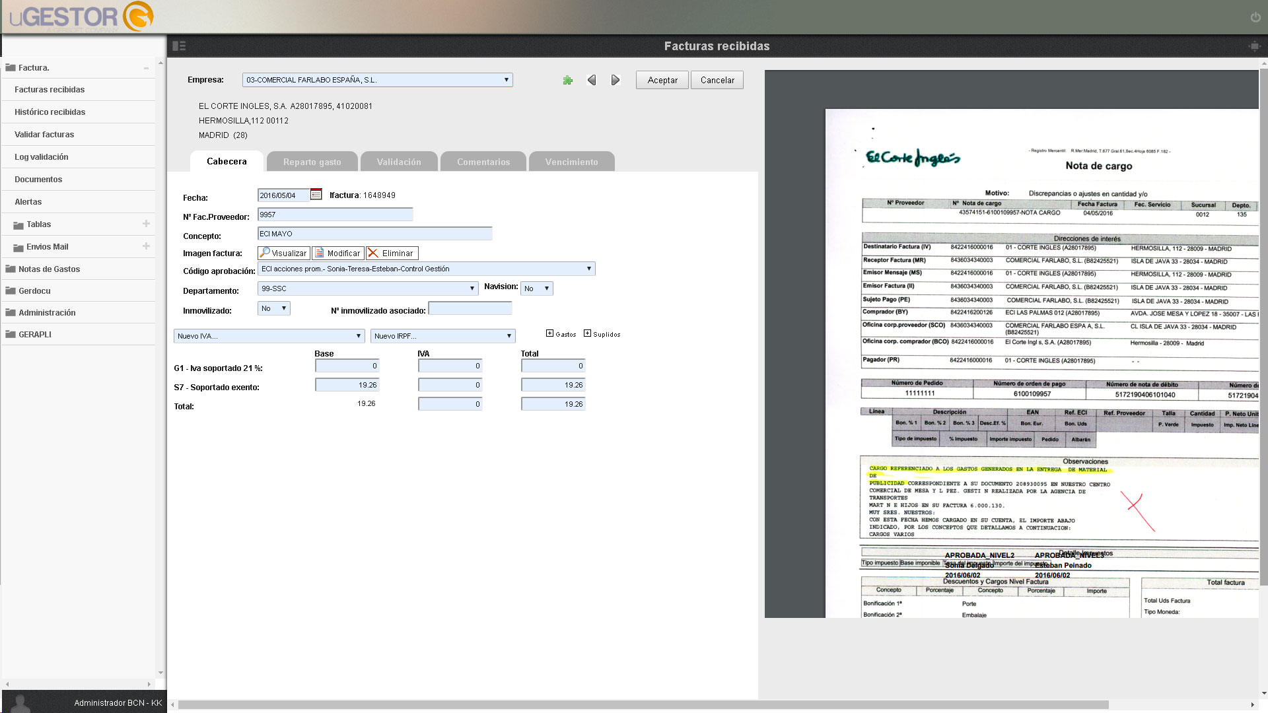Click the Cancelar button
Screen dimensions: 1268x713
tap(717, 80)
